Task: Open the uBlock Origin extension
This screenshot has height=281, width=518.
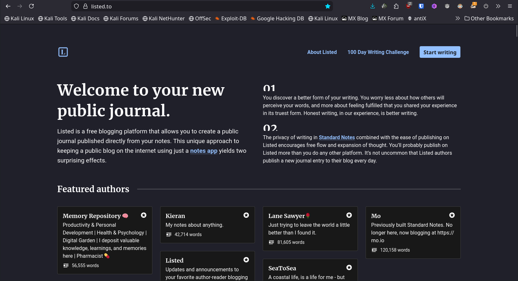Action: point(409,6)
